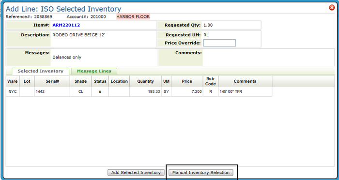The height and width of the screenshot is (180, 339).
Task: Switch to the Selected Inventory tab
Action: pyautogui.click(x=40, y=71)
